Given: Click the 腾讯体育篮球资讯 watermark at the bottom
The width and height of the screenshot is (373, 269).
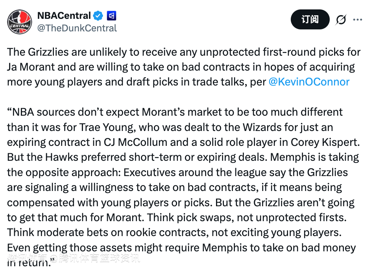Looking at the screenshot, I should pos(100,259).
